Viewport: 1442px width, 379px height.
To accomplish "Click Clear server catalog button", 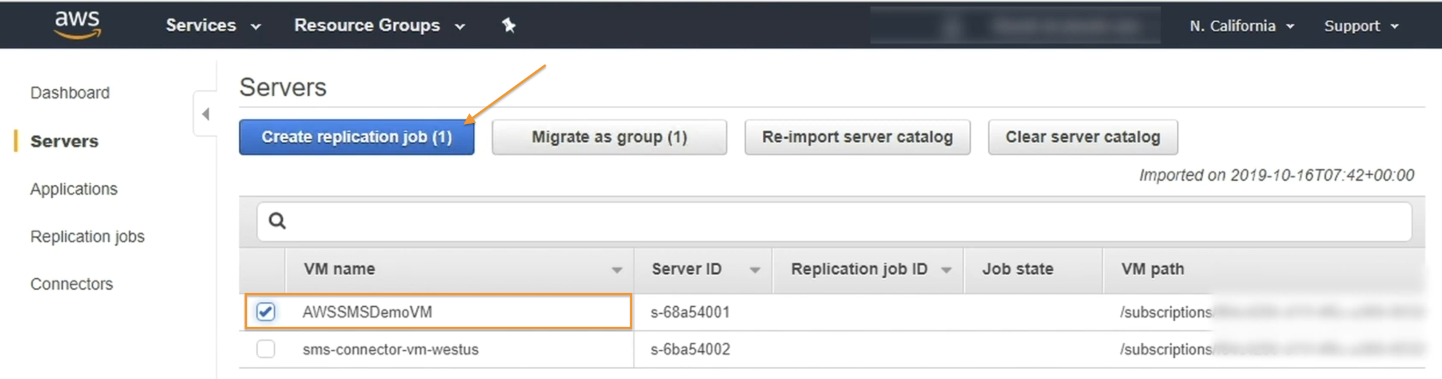I will click(x=1083, y=137).
